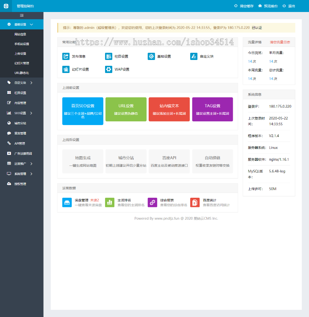Click the 百度统计 document icon

click(x=195, y=203)
